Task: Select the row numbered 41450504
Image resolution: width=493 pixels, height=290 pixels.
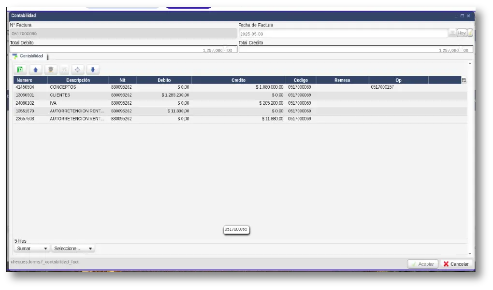Action: click(x=240, y=87)
